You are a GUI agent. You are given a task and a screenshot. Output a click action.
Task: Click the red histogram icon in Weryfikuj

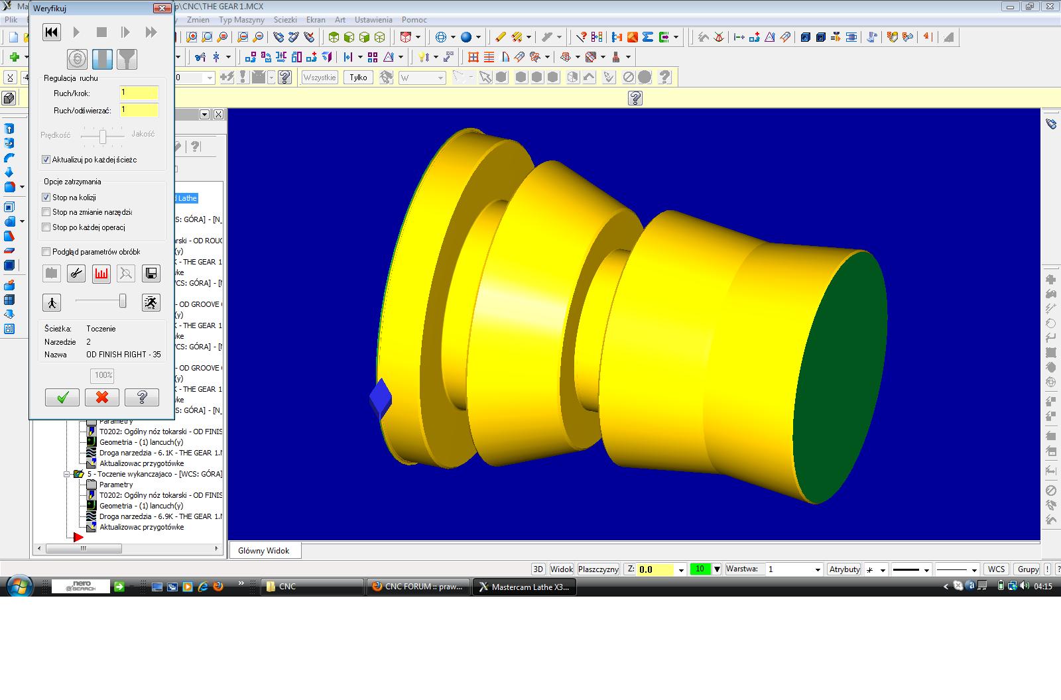click(x=101, y=273)
